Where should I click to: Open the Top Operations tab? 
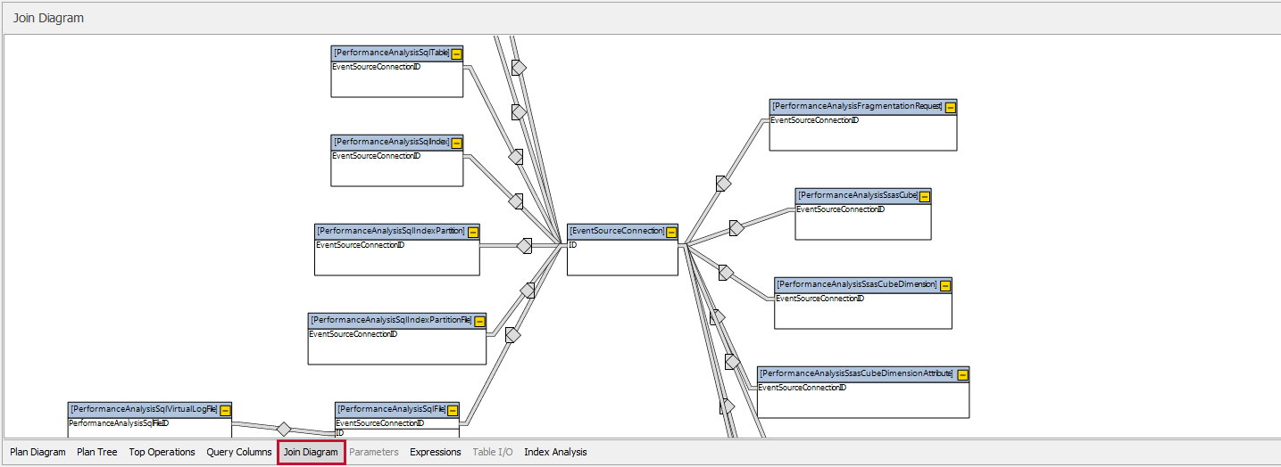(162, 452)
